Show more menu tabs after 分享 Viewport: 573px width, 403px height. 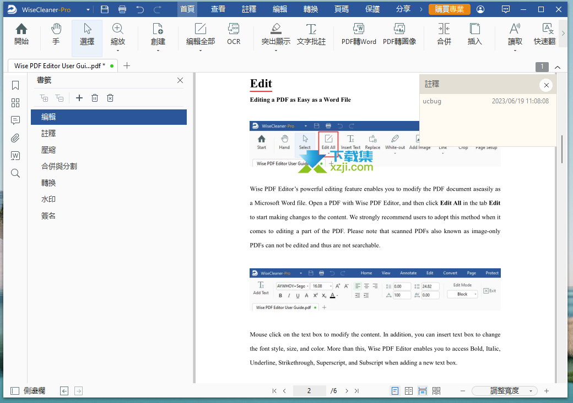tap(421, 9)
